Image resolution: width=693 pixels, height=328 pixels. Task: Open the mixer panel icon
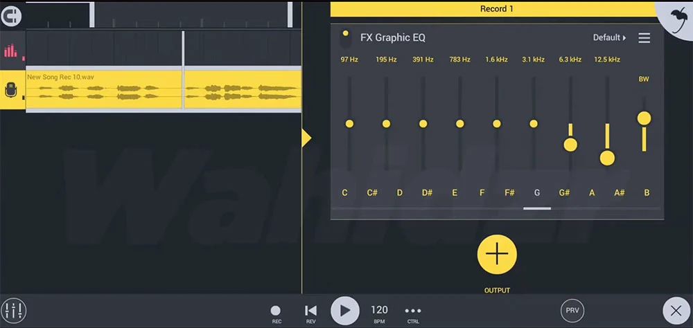13,311
